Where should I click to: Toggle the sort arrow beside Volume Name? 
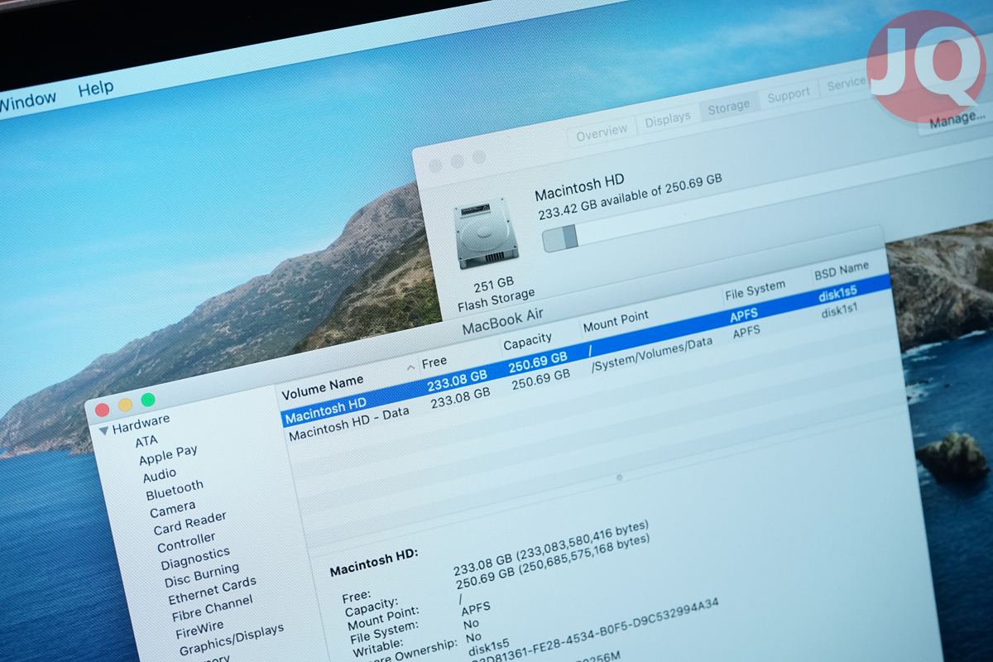(x=411, y=367)
